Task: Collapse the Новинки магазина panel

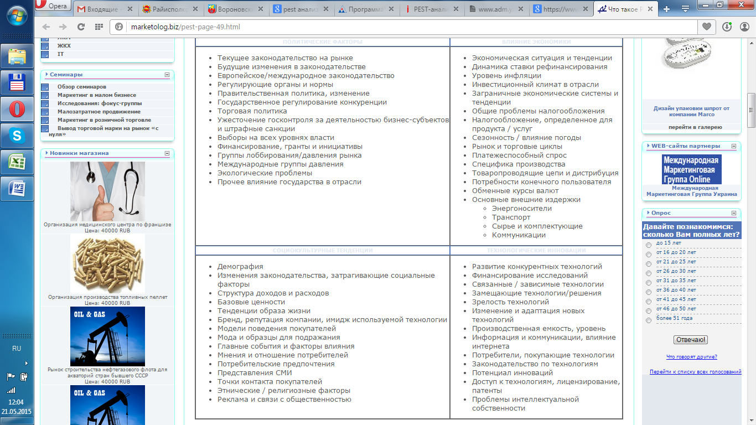Action: (x=167, y=153)
